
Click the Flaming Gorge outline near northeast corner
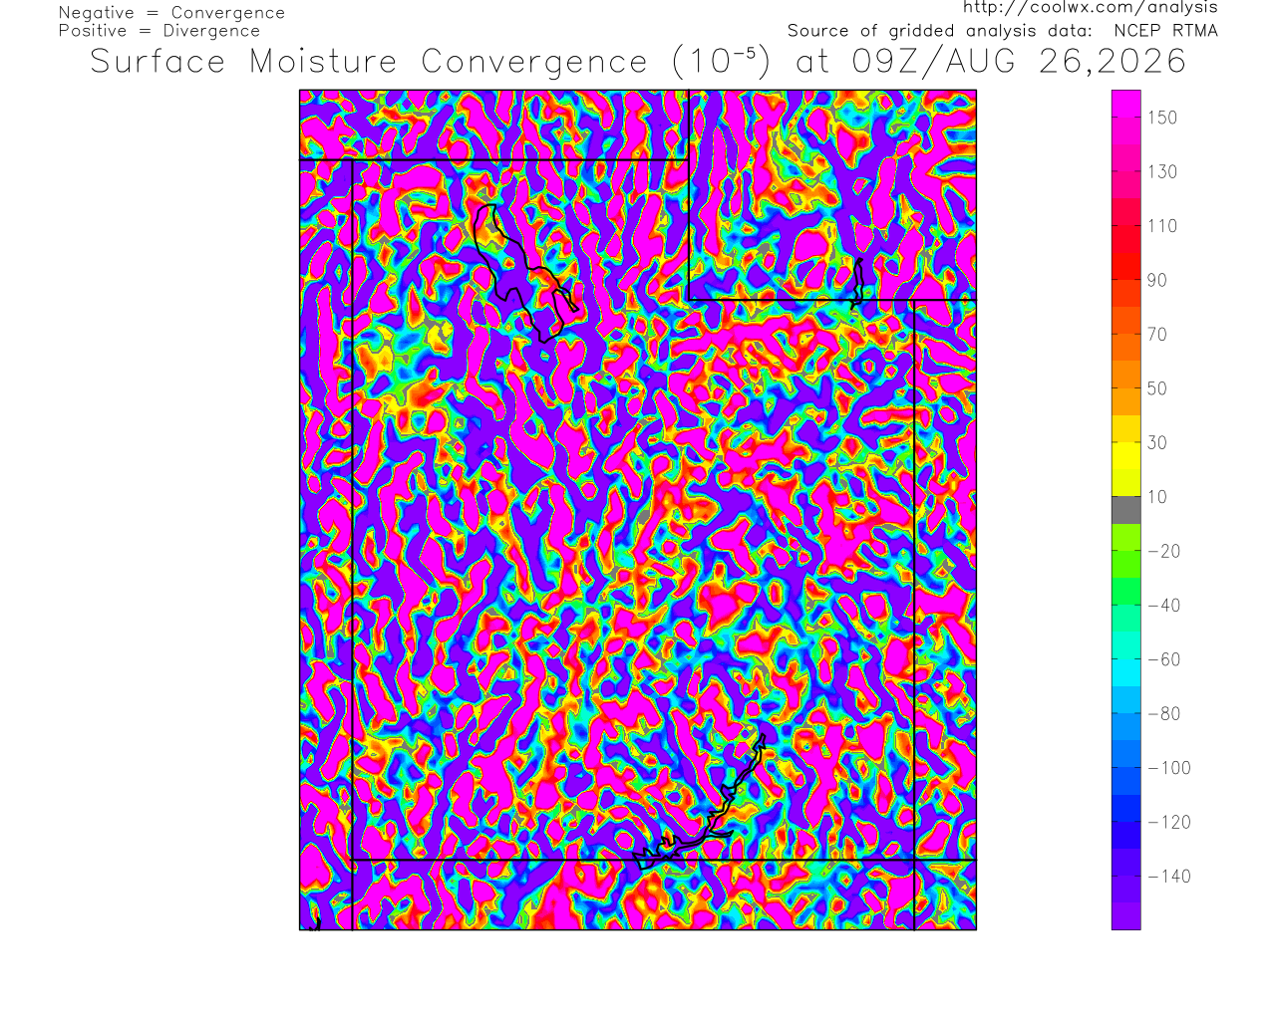coord(858,281)
